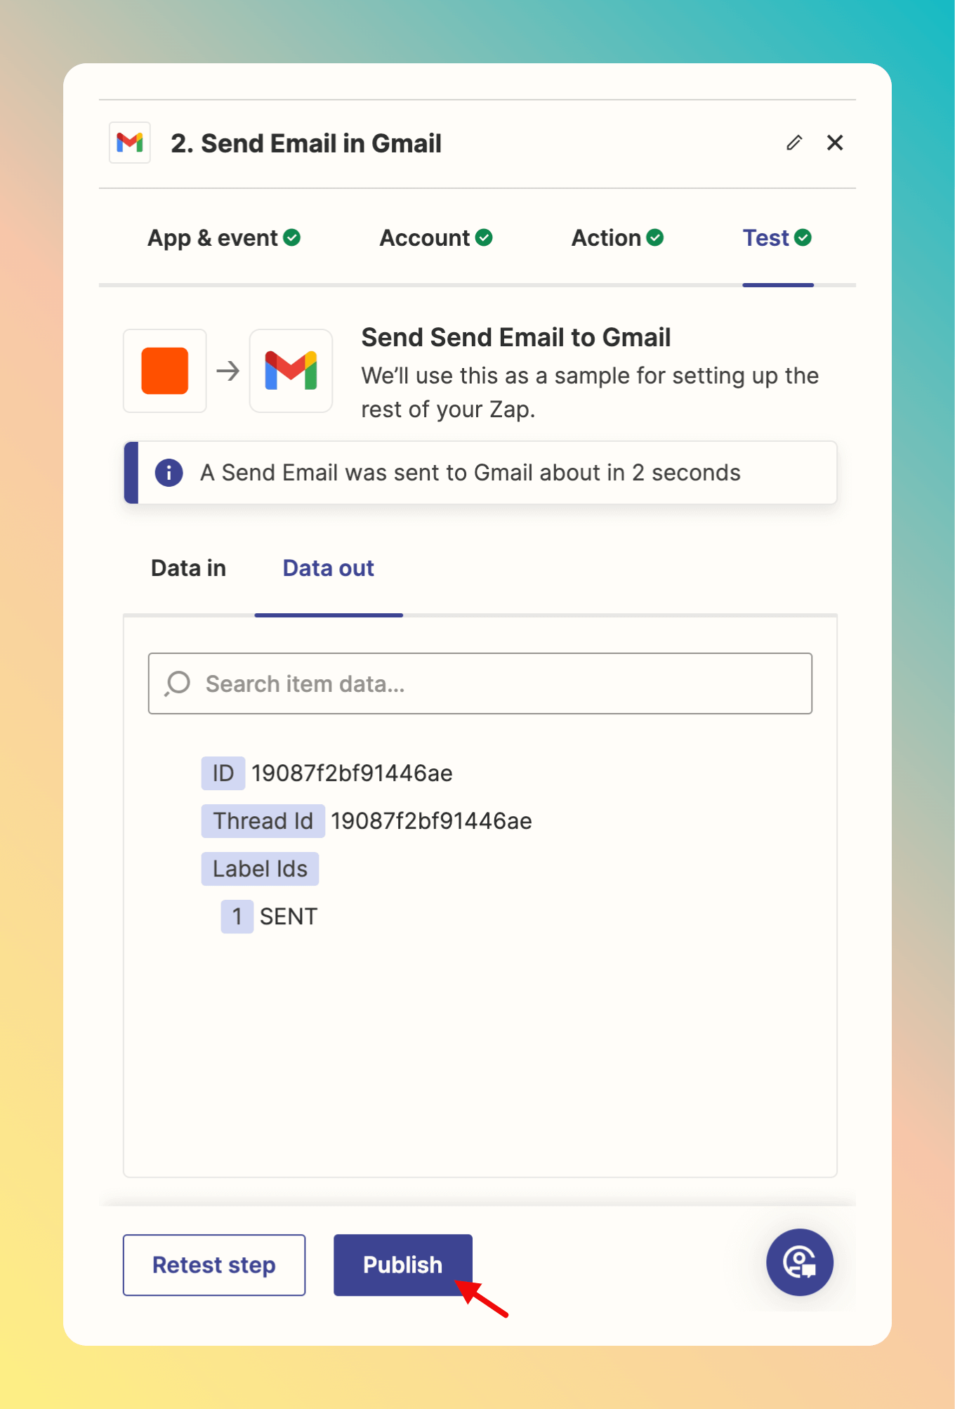Click the SENT label value

pos(289,917)
